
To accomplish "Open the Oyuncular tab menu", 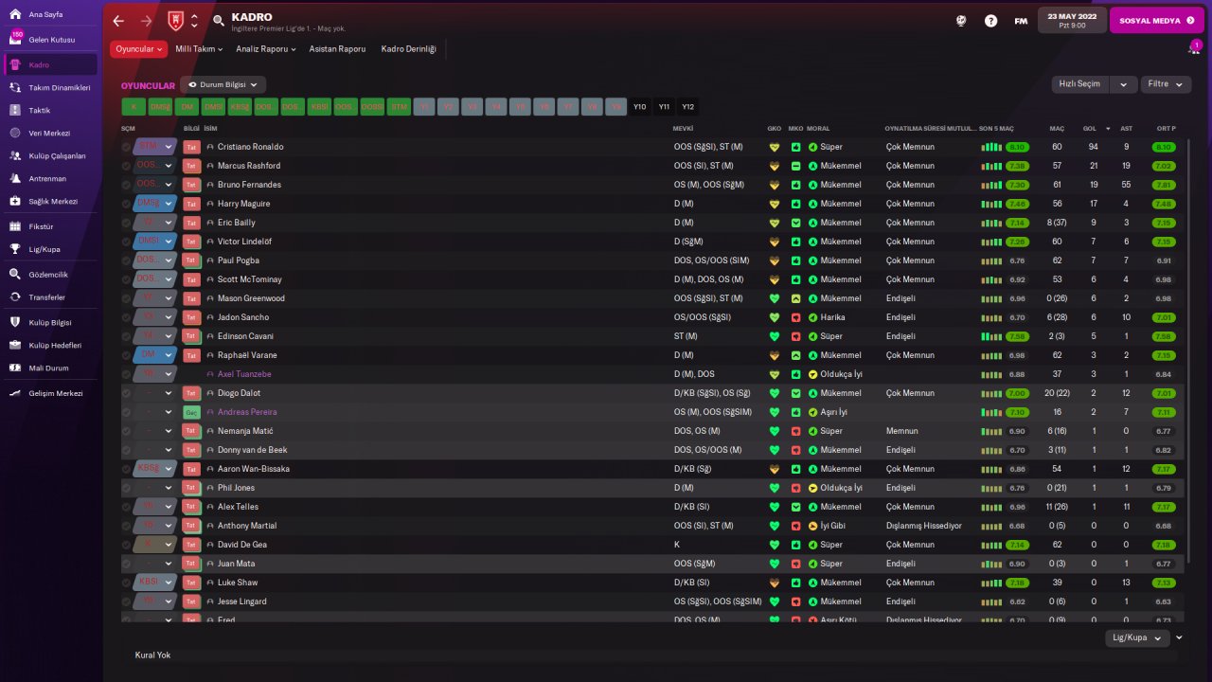I will 138,49.
